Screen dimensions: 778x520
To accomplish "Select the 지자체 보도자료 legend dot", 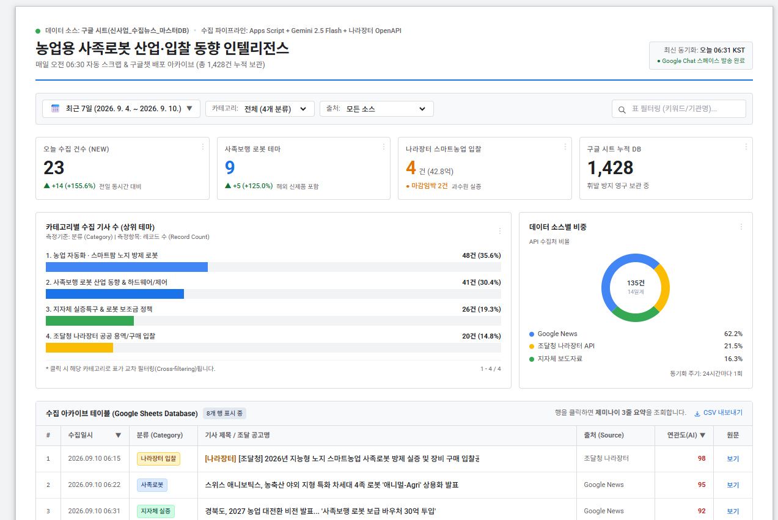I will point(532,359).
